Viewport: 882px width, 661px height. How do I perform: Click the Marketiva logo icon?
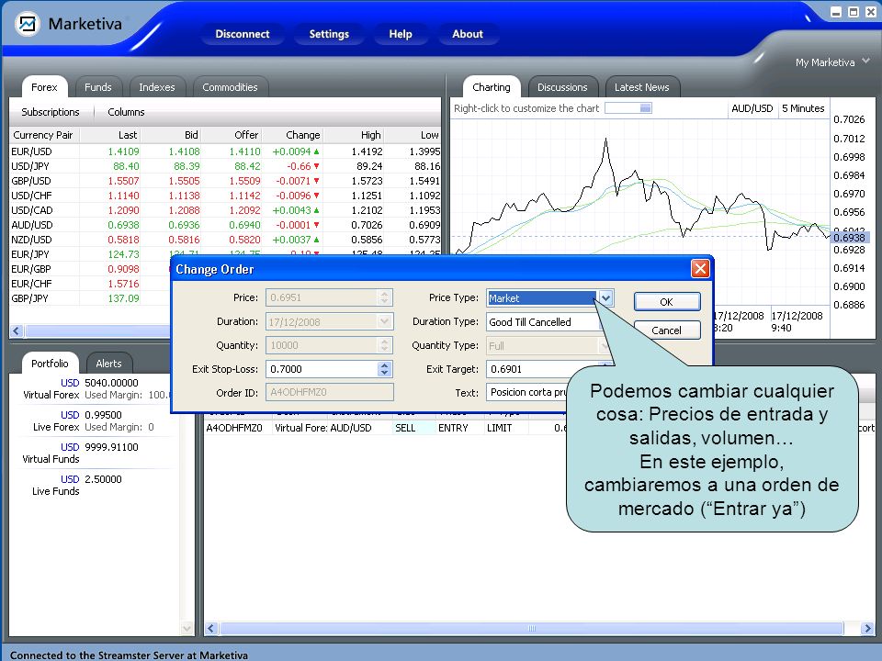point(27,24)
